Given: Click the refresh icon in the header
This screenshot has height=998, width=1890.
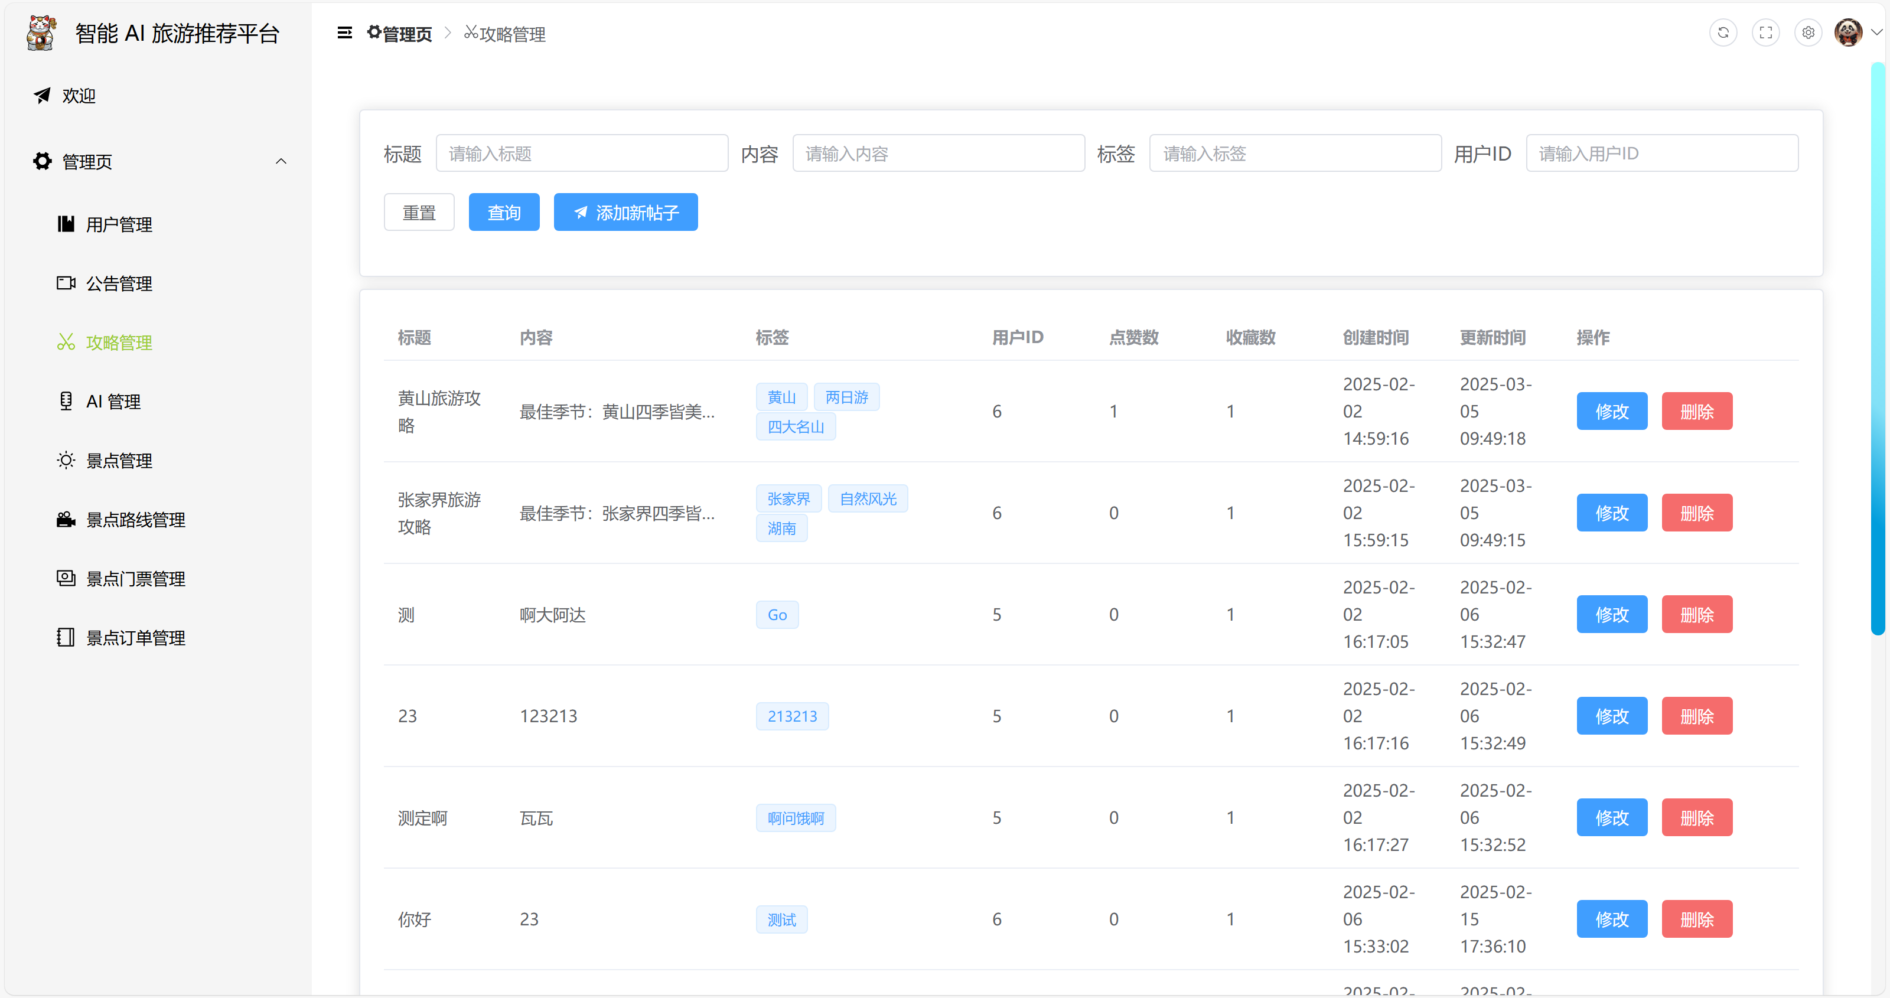Looking at the screenshot, I should click(1723, 33).
